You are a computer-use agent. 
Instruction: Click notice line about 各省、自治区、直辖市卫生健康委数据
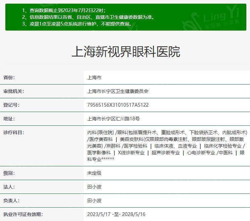[x=89, y=17]
